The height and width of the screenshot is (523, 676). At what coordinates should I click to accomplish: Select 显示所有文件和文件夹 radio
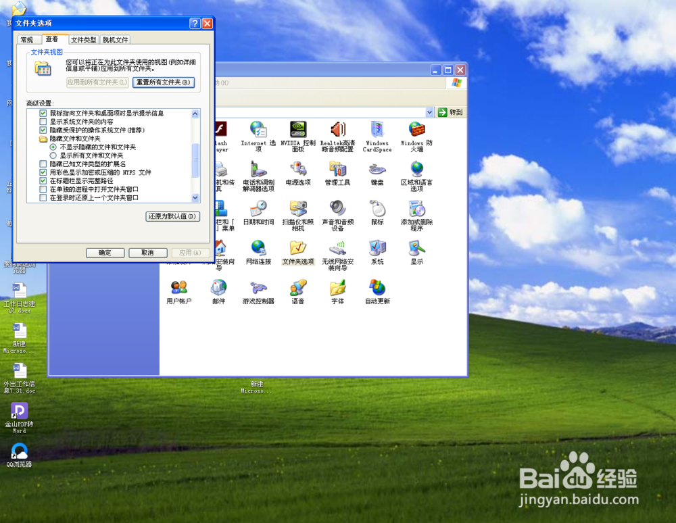click(x=53, y=155)
